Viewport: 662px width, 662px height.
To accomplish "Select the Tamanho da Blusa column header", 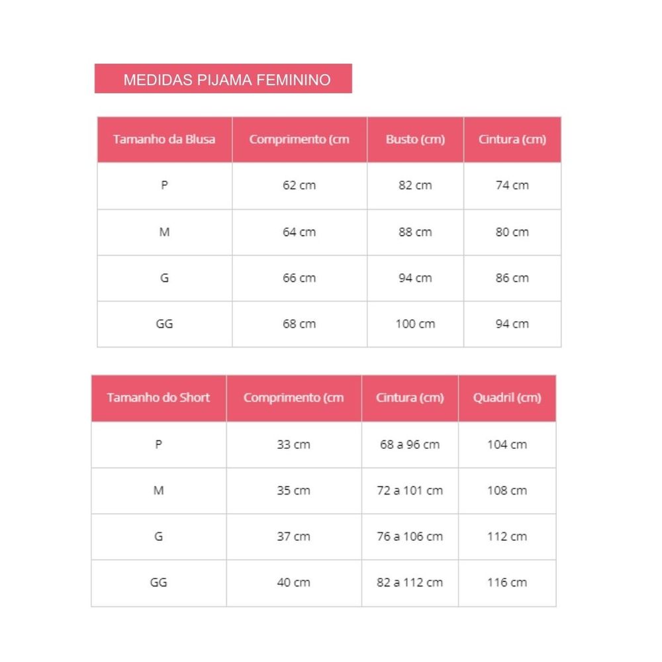I will coord(164,140).
